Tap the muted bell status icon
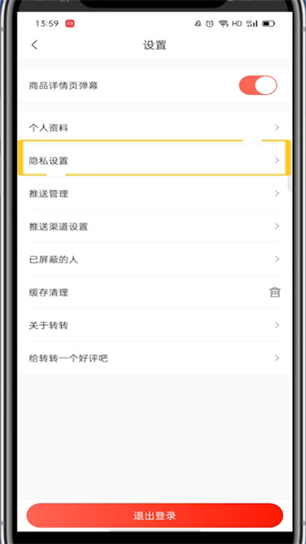Screen dimensions: 306x544 (198, 24)
